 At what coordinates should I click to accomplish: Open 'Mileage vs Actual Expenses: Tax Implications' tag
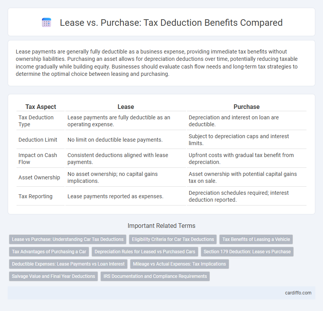pyautogui.click(x=180, y=264)
